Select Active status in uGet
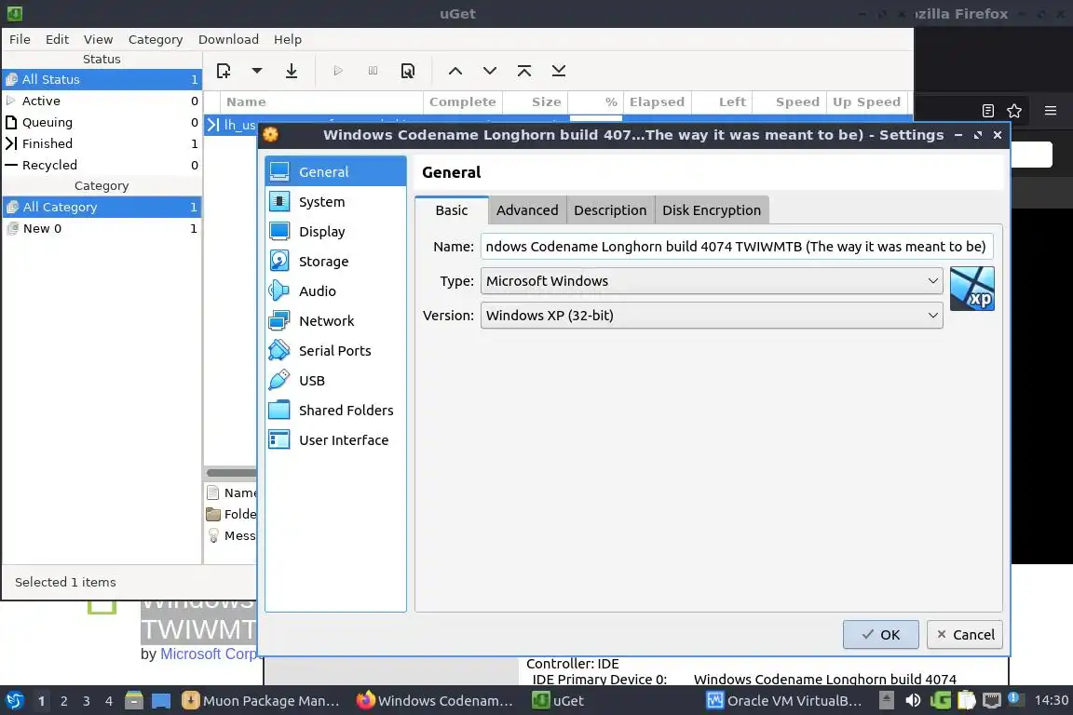This screenshot has width=1073, height=715. [x=102, y=101]
